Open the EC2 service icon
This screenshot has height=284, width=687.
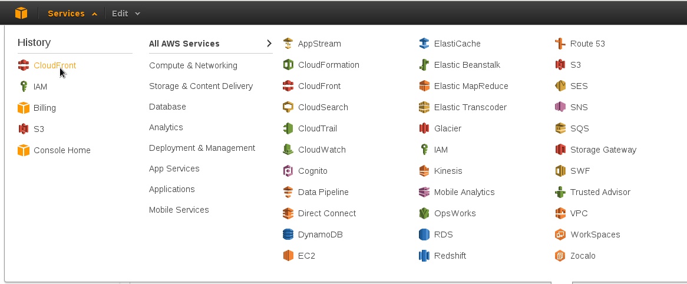(288, 256)
